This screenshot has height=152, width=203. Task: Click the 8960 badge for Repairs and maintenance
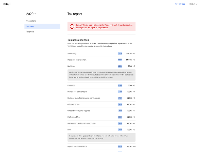click(x=120, y=147)
